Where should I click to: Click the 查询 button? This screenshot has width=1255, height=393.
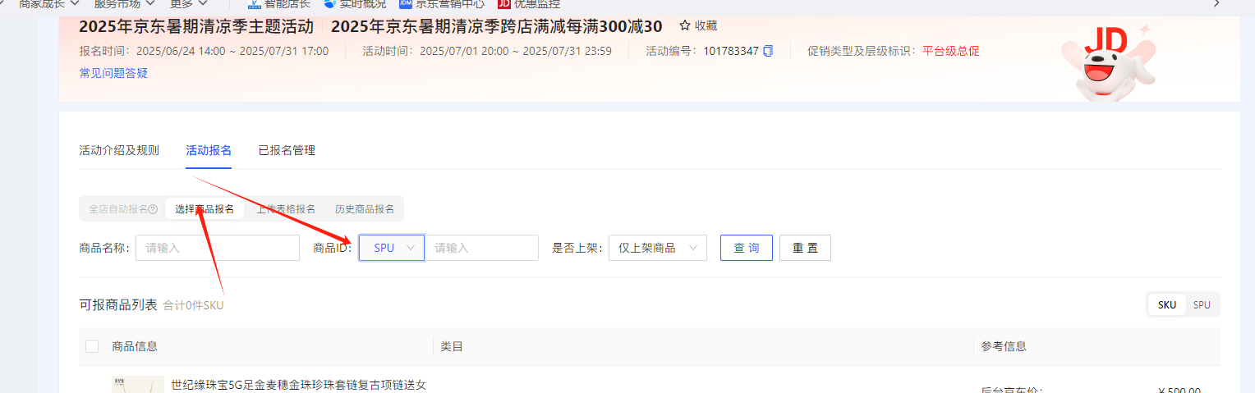[747, 248]
